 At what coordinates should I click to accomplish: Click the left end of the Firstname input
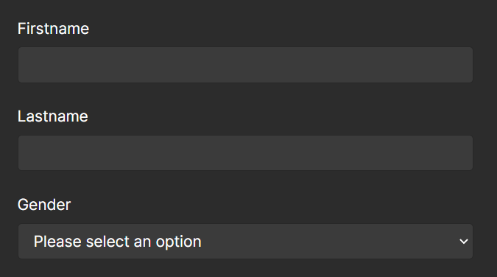pyautogui.click(x=25, y=65)
